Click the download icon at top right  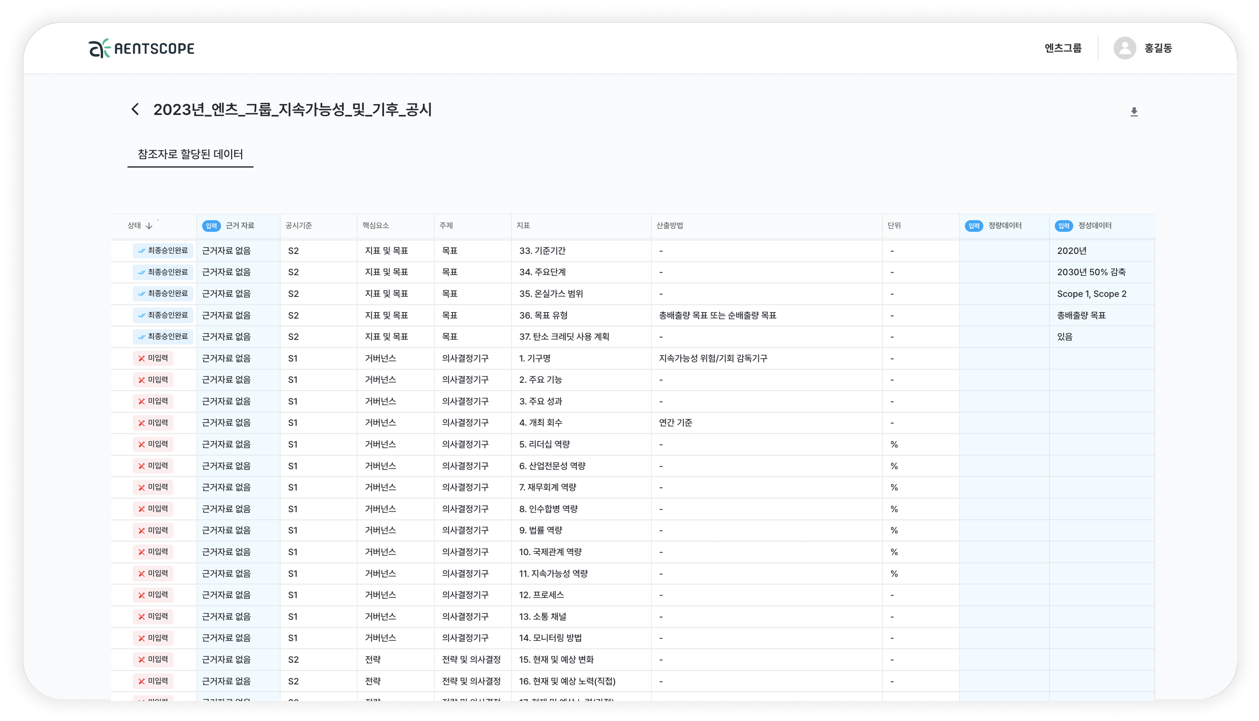point(1134,112)
